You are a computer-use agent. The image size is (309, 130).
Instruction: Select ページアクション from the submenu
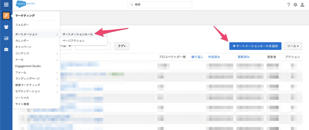pyautogui.click(x=73, y=41)
